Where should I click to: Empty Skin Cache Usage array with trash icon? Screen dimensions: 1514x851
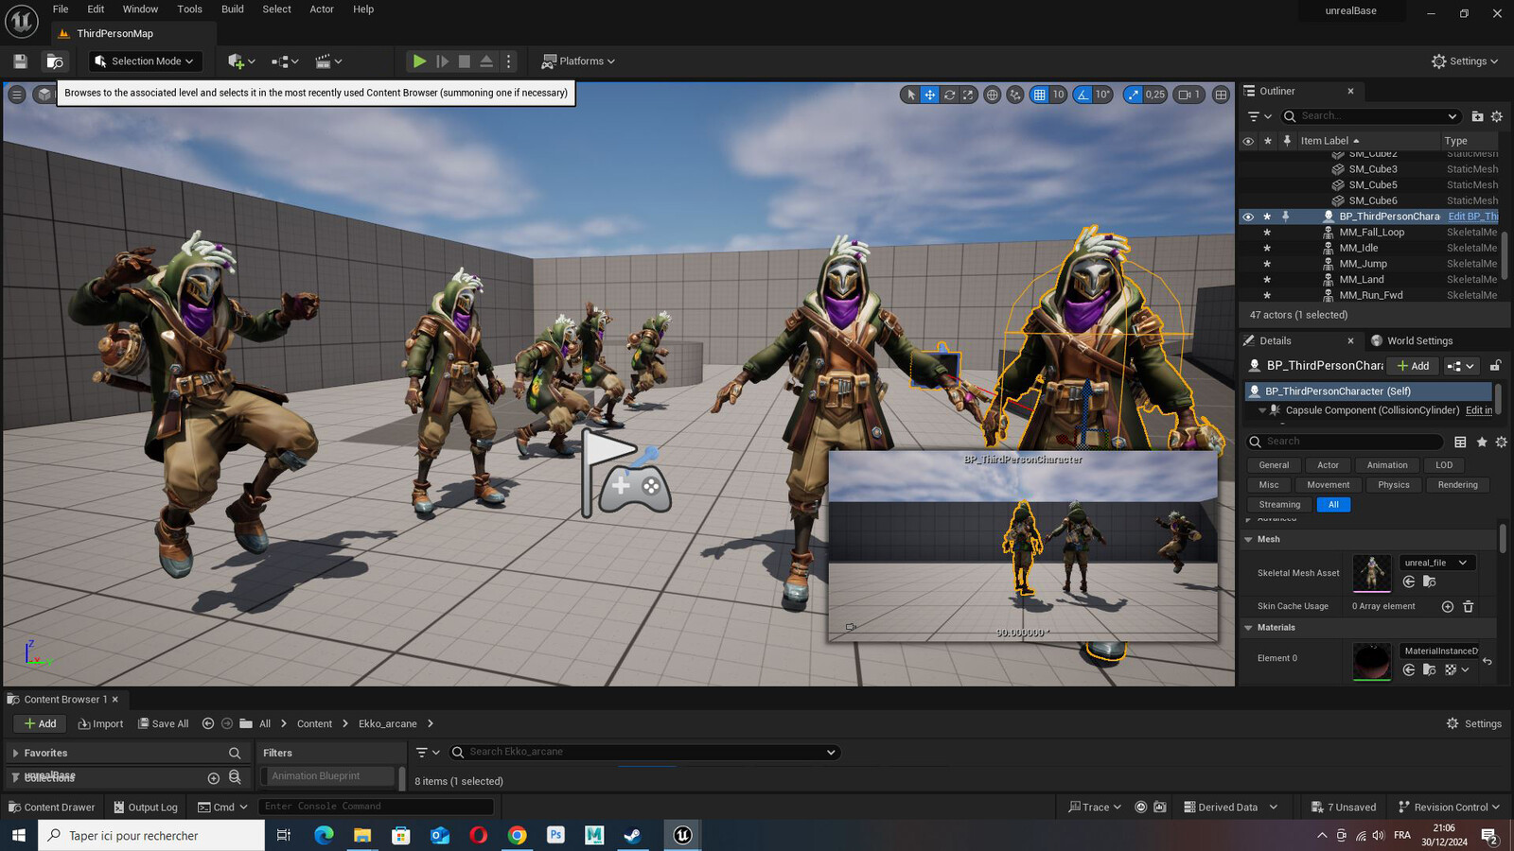click(1468, 607)
